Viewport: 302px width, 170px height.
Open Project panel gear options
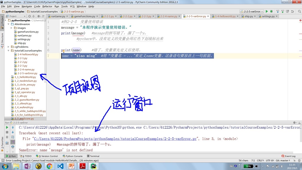39,16
